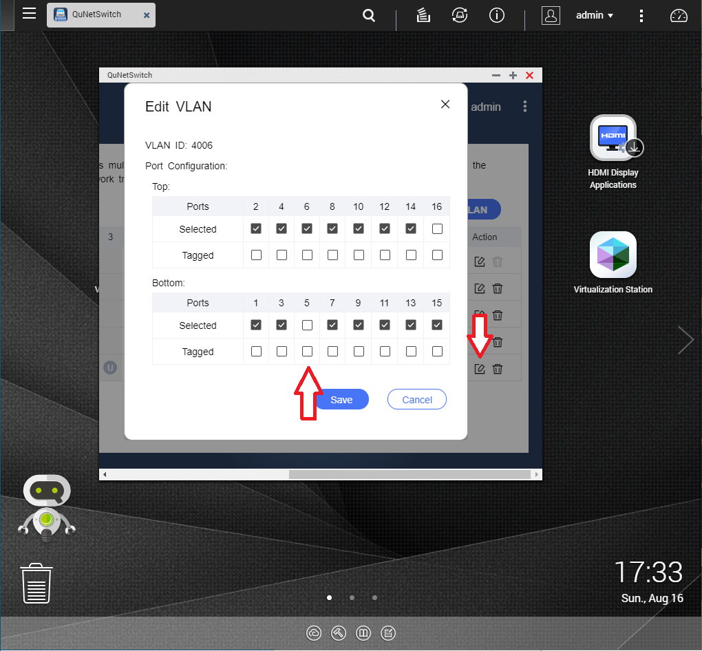The height and width of the screenshot is (651, 702).
Task: Open help book icon in bottom dock
Action: point(363,633)
